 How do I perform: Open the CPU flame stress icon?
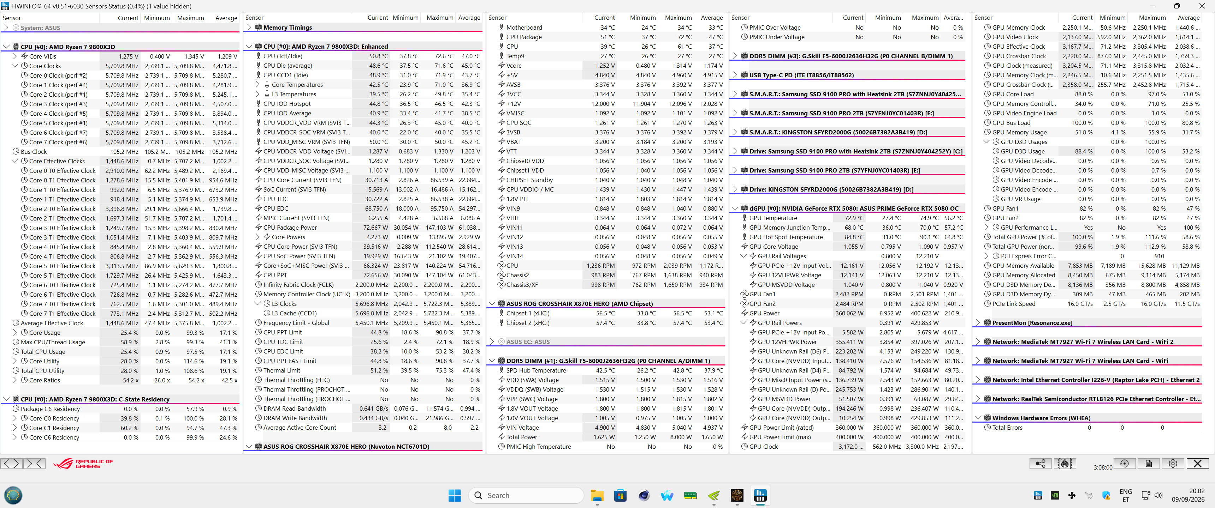click(x=1065, y=463)
